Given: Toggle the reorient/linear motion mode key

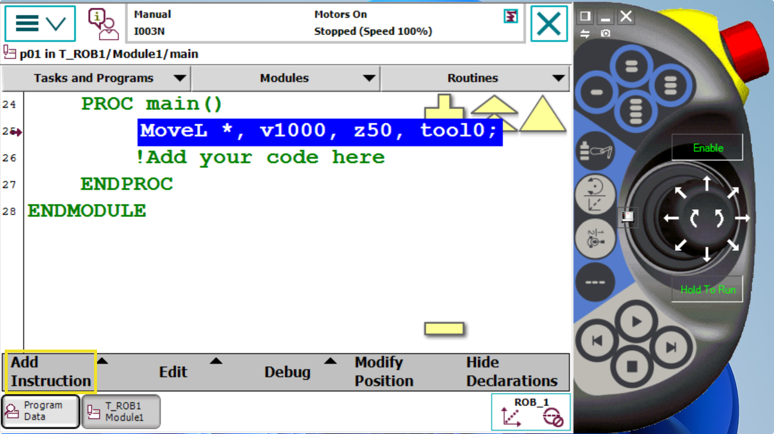Looking at the screenshot, I should coord(595,195).
